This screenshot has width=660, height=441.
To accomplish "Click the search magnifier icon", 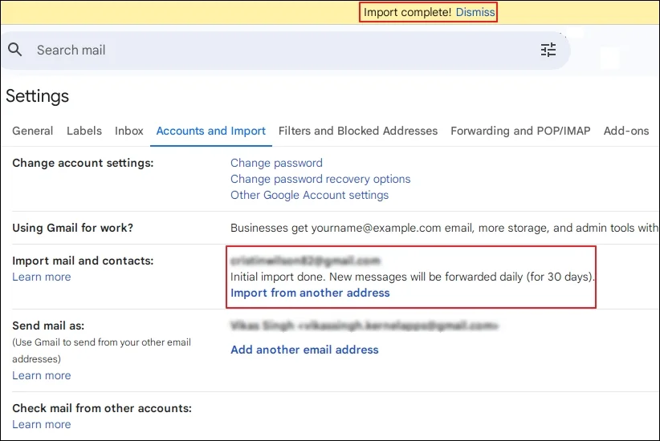I will 14,49.
